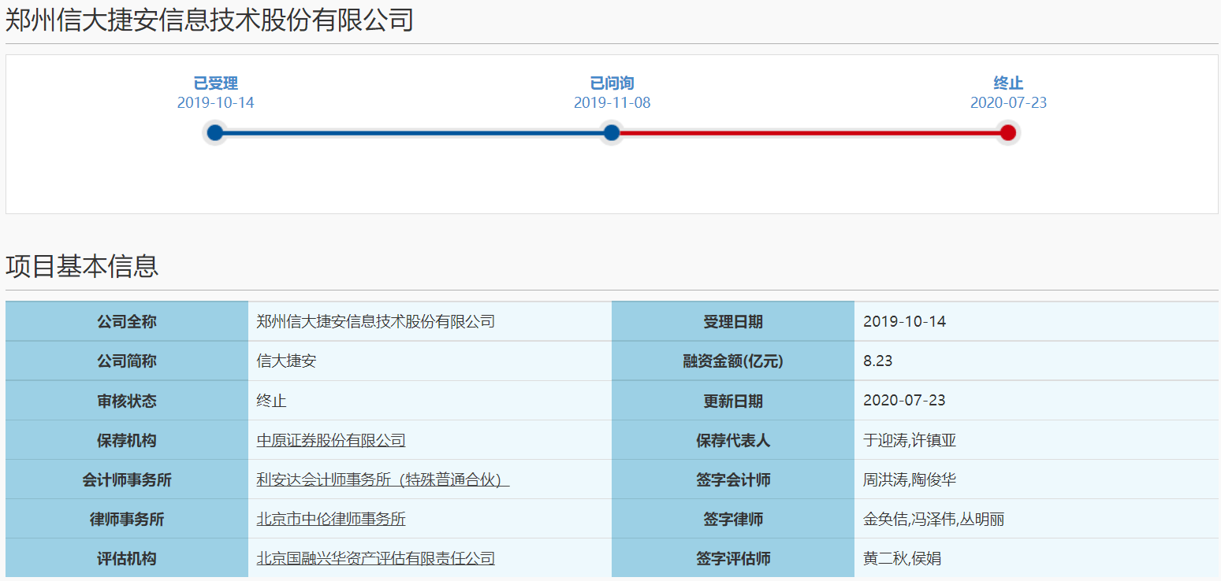Click the date 2019-10-14 under 已受理

(x=215, y=102)
